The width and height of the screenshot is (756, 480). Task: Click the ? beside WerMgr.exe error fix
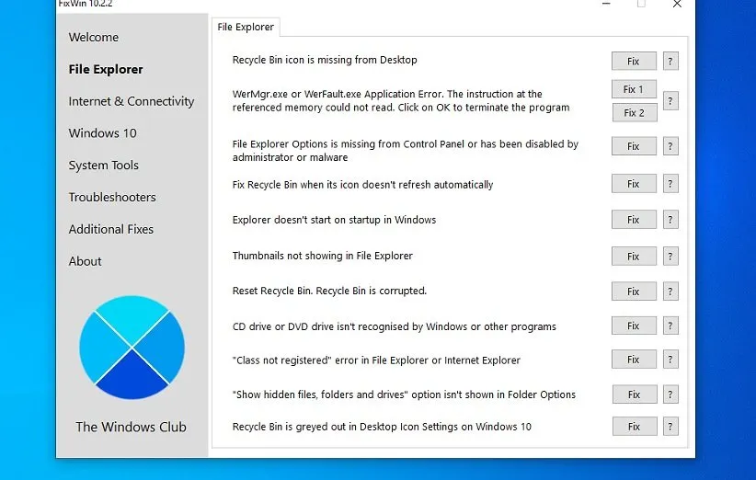click(670, 101)
